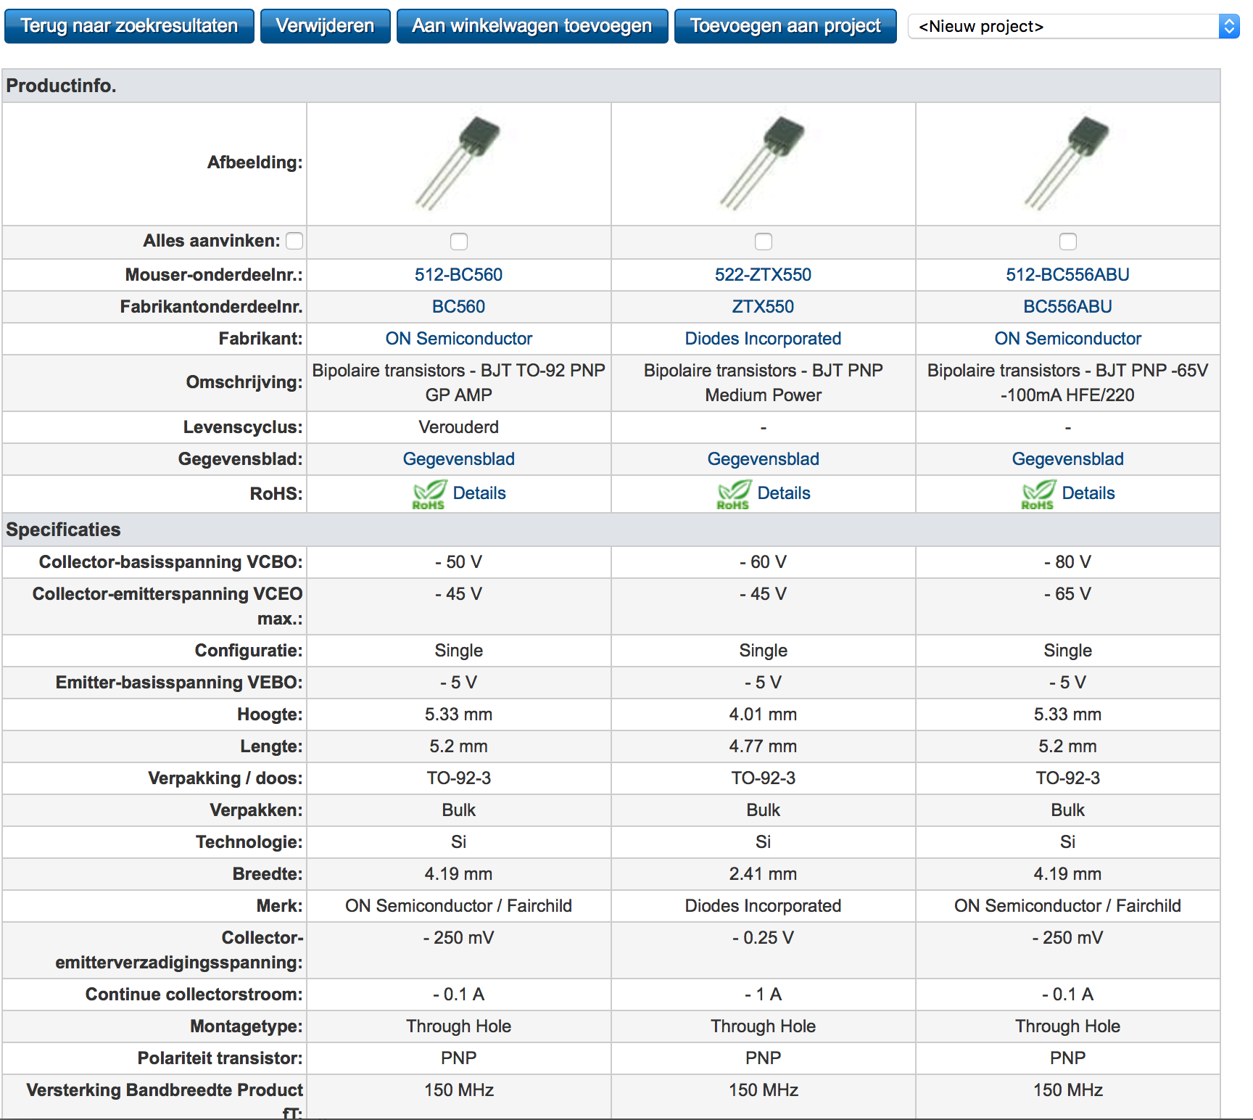The width and height of the screenshot is (1253, 1120).
Task: Open the ZTX550 transistor product image
Action: pyautogui.click(x=763, y=163)
